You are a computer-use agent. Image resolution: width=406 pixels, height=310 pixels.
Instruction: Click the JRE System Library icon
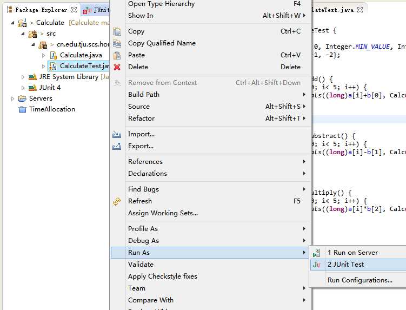tap(32, 77)
